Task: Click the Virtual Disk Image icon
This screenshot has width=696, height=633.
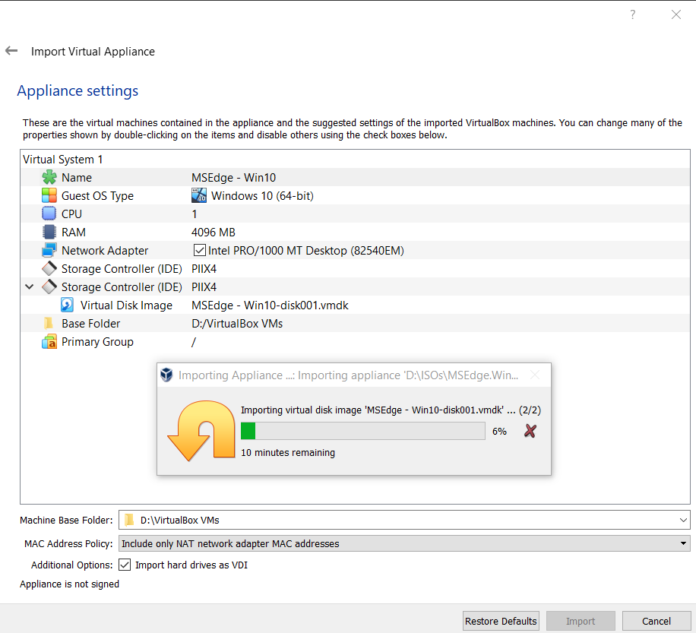Action: coord(68,305)
